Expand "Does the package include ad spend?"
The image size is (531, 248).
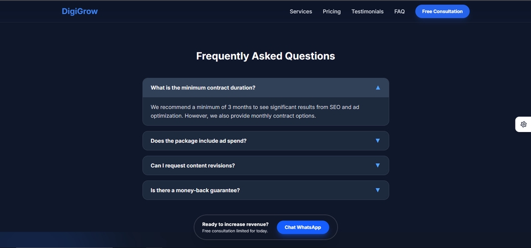click(x=199, y=141)
